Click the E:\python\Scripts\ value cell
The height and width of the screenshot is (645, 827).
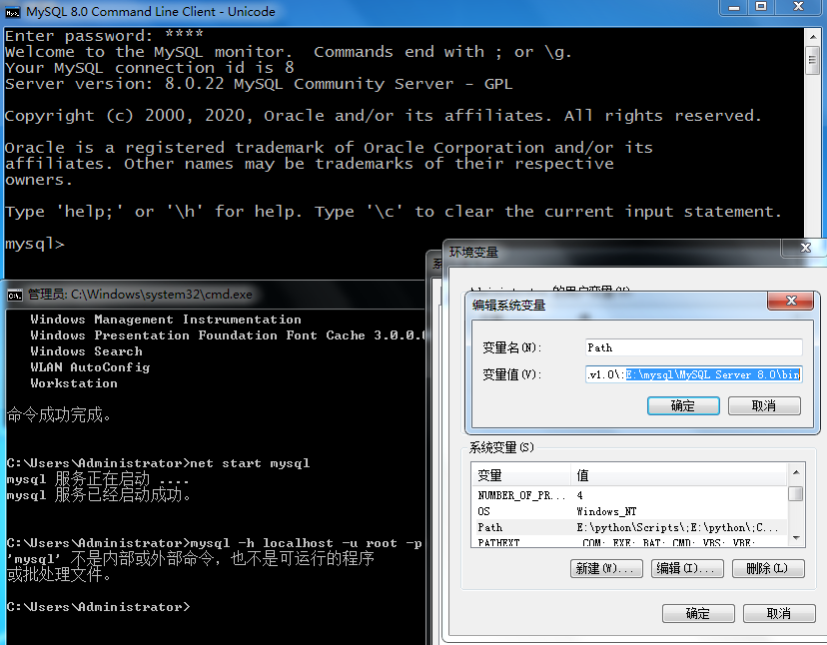pyautogui.click(x=677, y=527)
